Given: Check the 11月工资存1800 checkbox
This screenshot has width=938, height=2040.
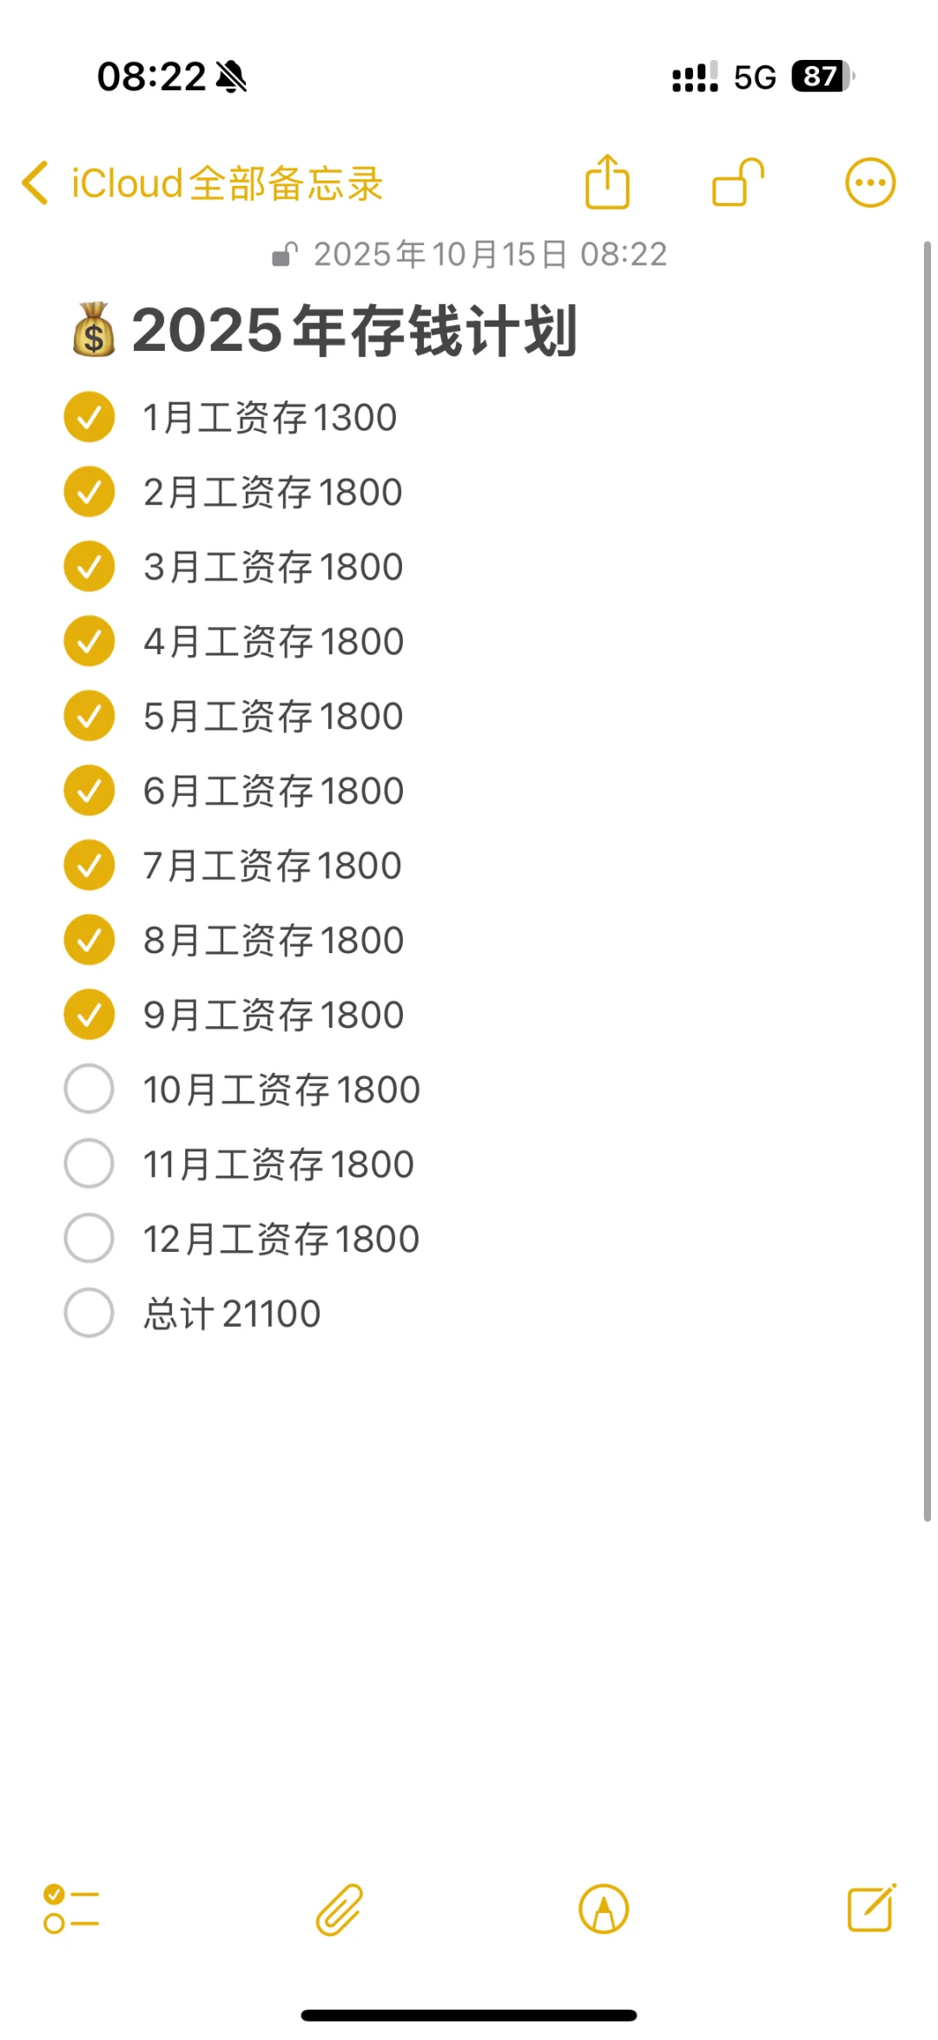Looking at the screenshot, I should [89, 1163].
